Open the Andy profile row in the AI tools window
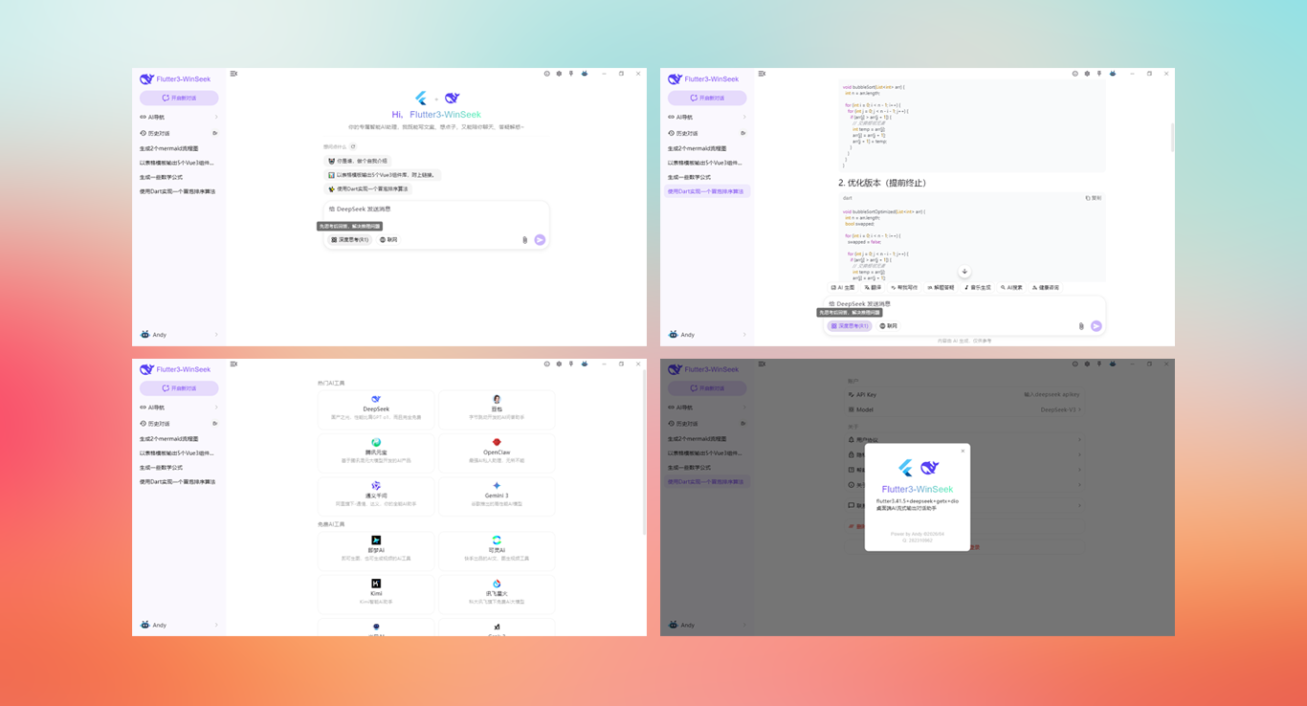 pos(179,625)
